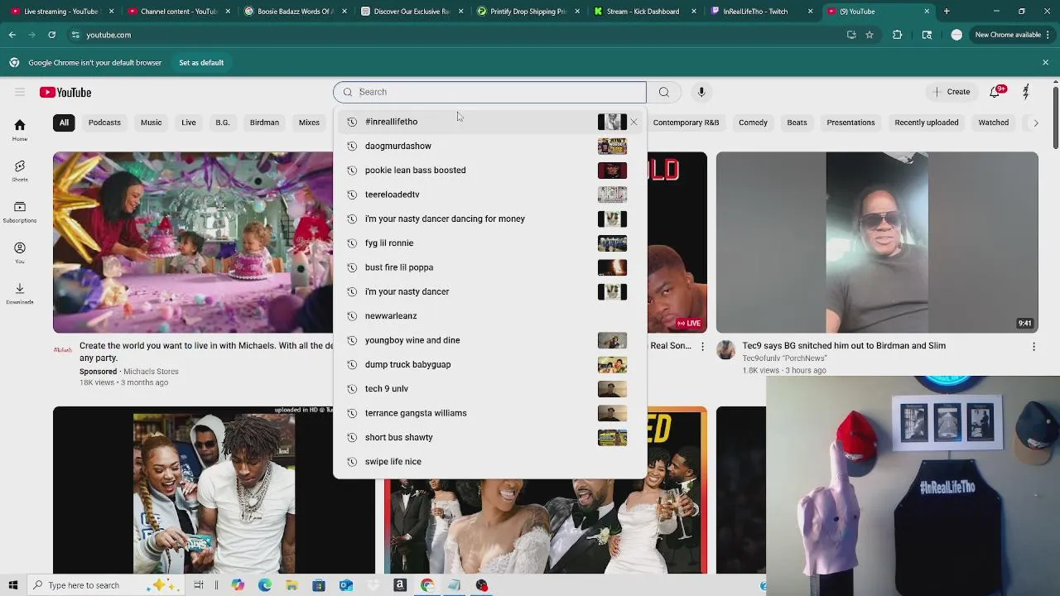
Task: Reload the page in Chrome
Action: tap(51, 35)
